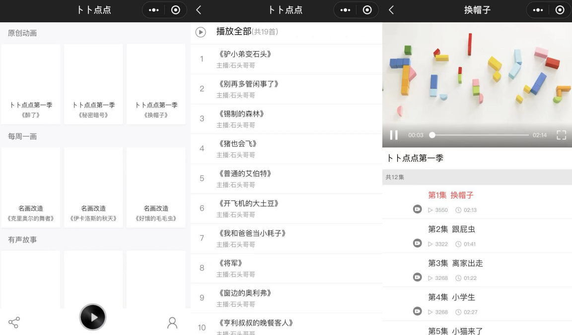Tap the close-target icon in left panel header
The width and height of the screenshot is (572, 335).
(175, 10)
